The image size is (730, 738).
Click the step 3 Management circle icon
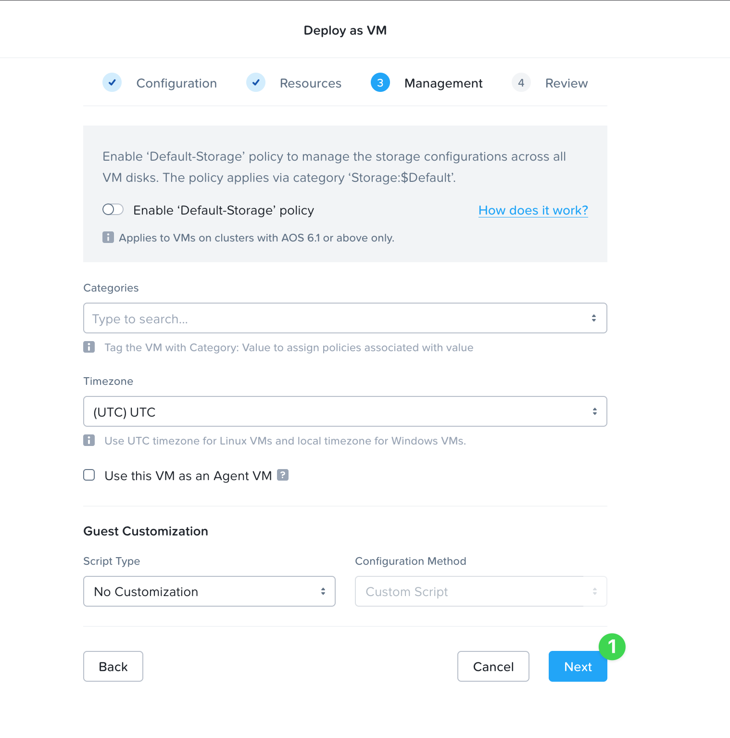pos(380,83)
